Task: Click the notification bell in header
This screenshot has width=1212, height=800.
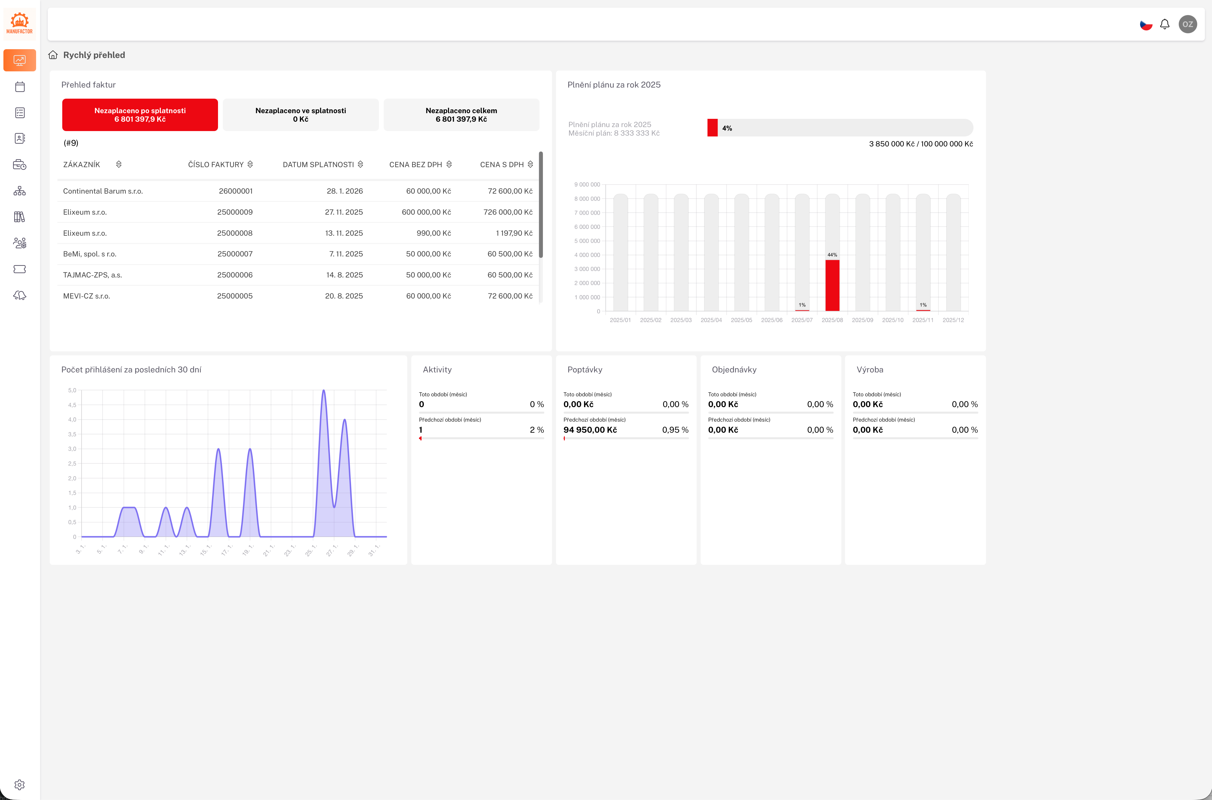Action: (1165, 24)
